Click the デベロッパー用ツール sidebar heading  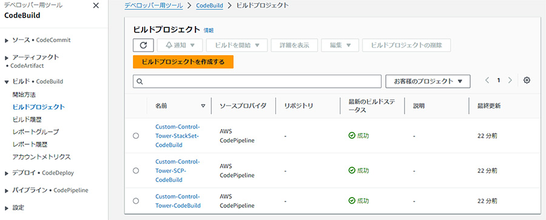click(33, 5)
